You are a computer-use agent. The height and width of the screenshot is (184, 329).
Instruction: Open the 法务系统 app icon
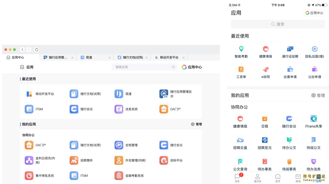click(x=119, y=109)
